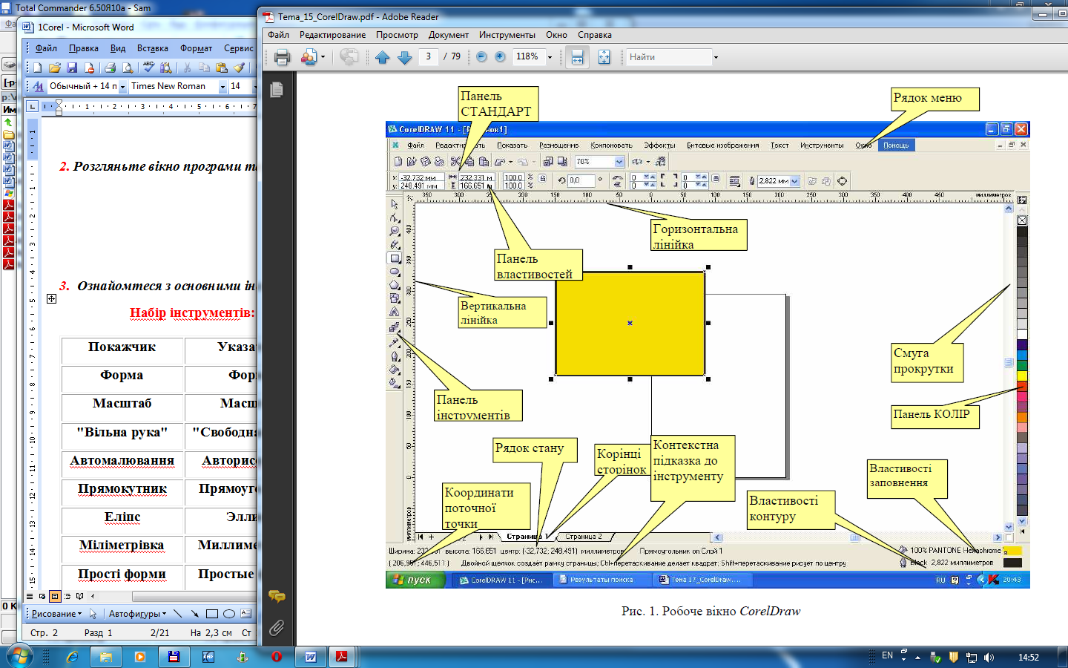Click the volume speaker icon in tray

(989, 657)
